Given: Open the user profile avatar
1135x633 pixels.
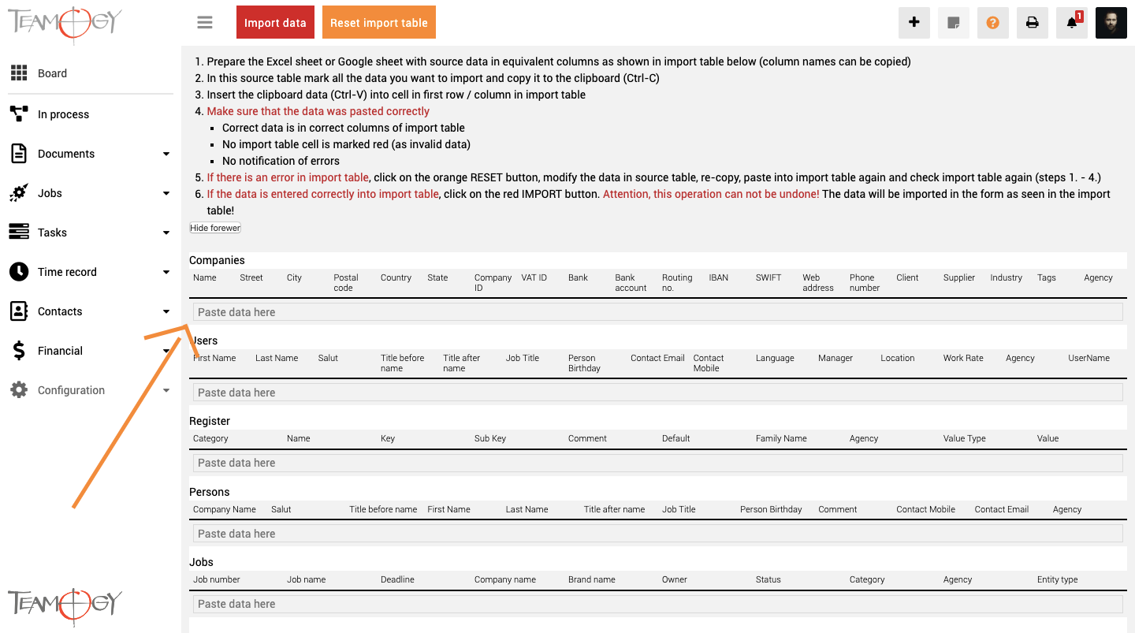Looking at the screenshot, I should (1111, 23).
